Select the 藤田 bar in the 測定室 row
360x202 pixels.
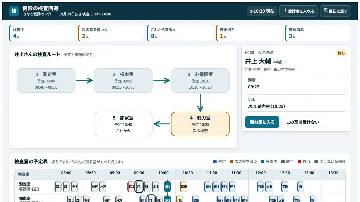pos(208,187)
